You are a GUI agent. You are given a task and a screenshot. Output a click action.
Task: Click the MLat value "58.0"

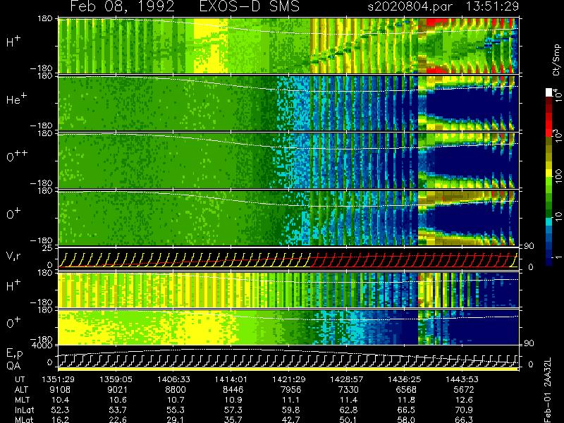point(406,419)
